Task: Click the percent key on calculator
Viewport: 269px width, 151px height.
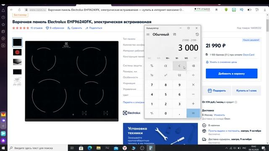Action: (152, 66)
